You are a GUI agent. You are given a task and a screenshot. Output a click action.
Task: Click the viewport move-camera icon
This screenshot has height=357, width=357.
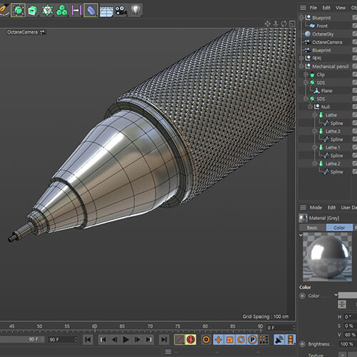point(268,24)
